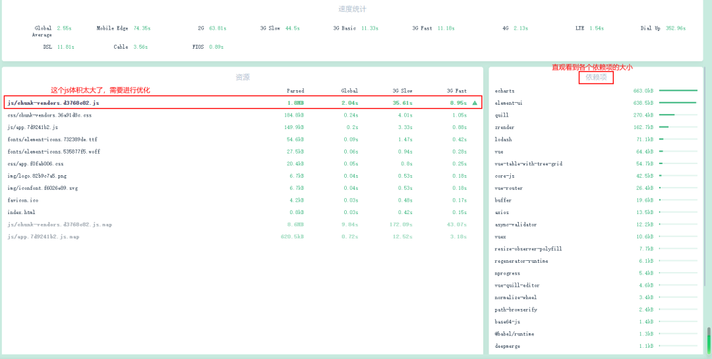Click the 3G Slow column header

click(402, 91)
